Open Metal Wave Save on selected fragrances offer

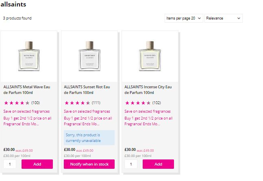(x=26, y=111)
